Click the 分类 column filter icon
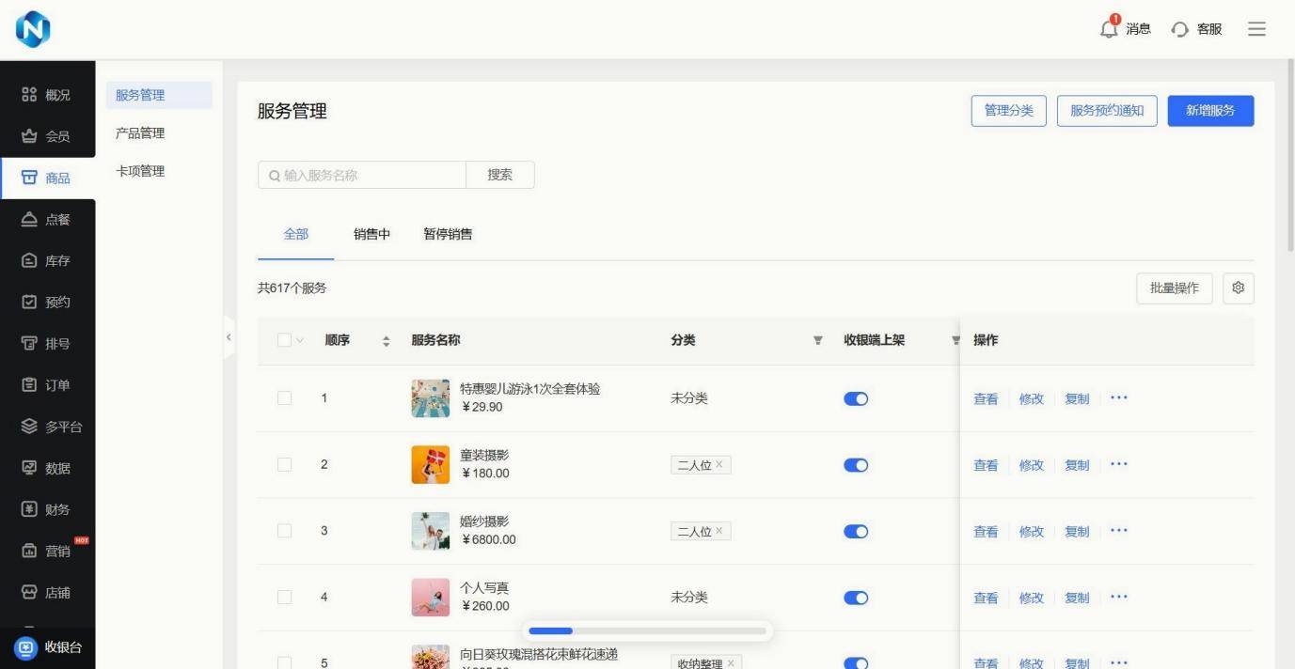The image size is (1295, 669). click(x=817, y=341)
